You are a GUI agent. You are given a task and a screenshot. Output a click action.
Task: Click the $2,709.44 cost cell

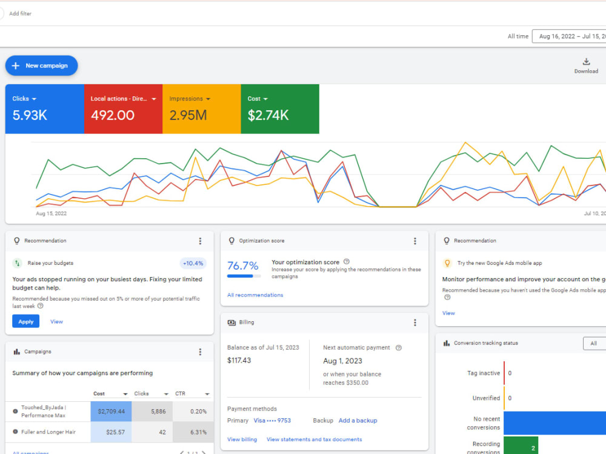(112, 412)
